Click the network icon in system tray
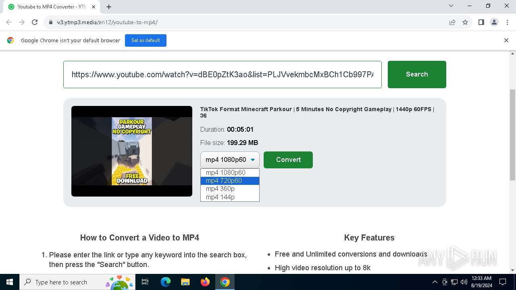This screenshot has width=516, height=290. click(454, 282)
